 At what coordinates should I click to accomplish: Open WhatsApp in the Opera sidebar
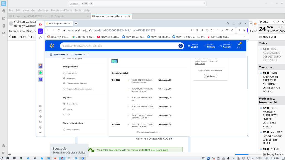pos(40,72)
